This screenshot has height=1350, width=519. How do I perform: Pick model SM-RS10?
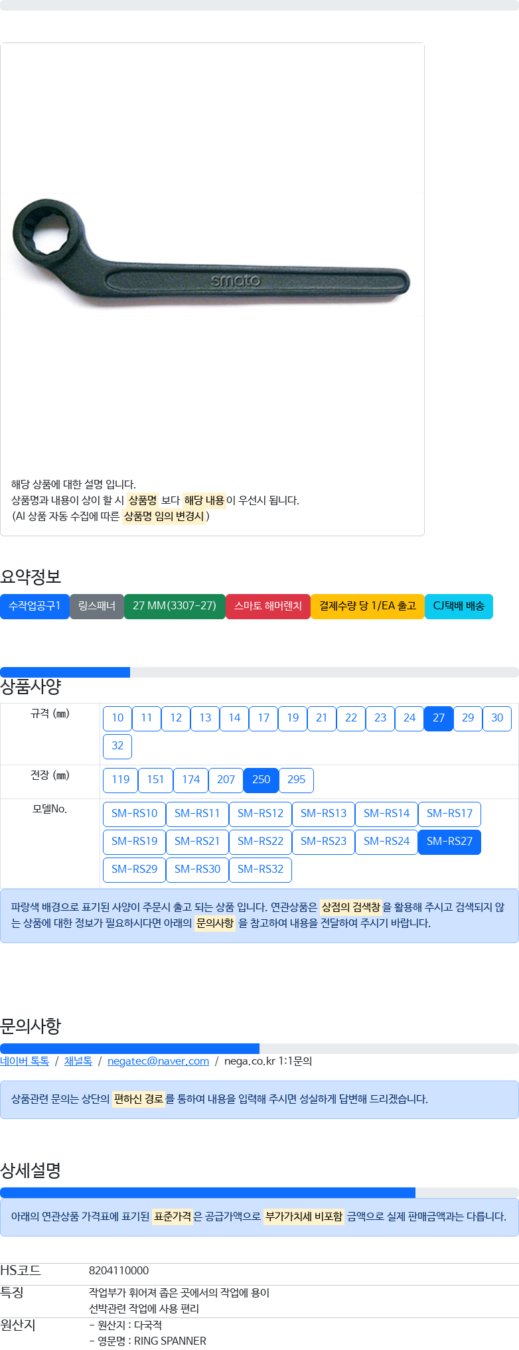click(x=134, y=814)
